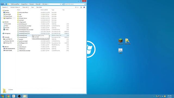The width and height of the screenshot is (174, 98).
Task: Click the Change your view icon
Action: click(76, 7)
